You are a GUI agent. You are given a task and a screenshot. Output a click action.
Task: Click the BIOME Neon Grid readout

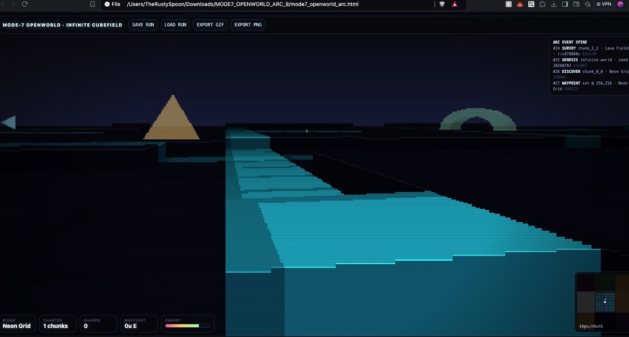pos(18,323)
